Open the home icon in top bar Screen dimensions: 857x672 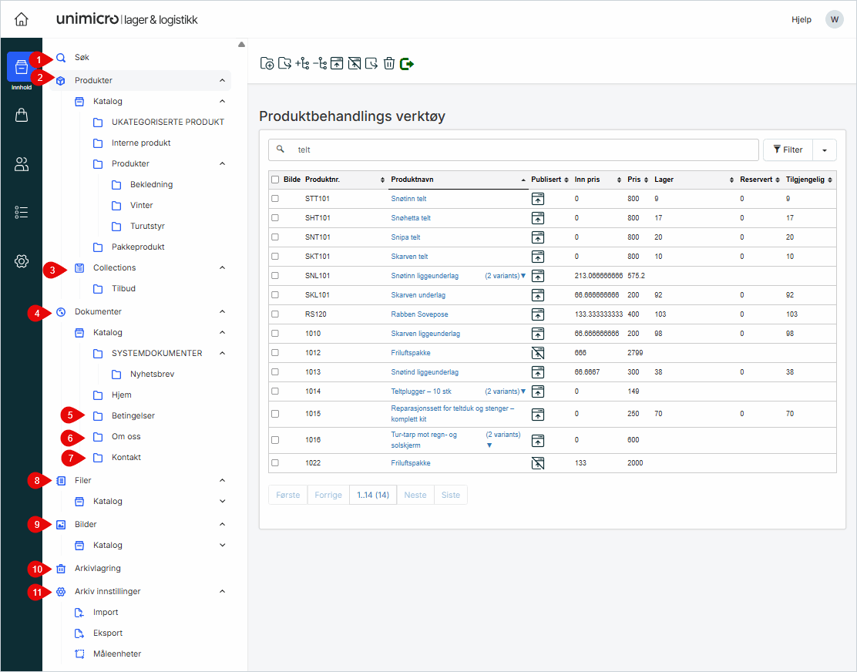click(22, 19)
